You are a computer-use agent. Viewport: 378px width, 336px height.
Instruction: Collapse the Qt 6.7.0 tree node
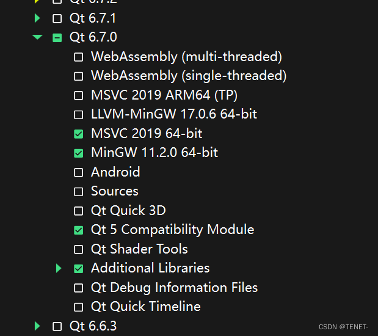(37, 37)
